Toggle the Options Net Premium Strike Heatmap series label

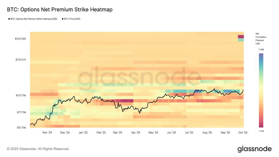(34, 19)
